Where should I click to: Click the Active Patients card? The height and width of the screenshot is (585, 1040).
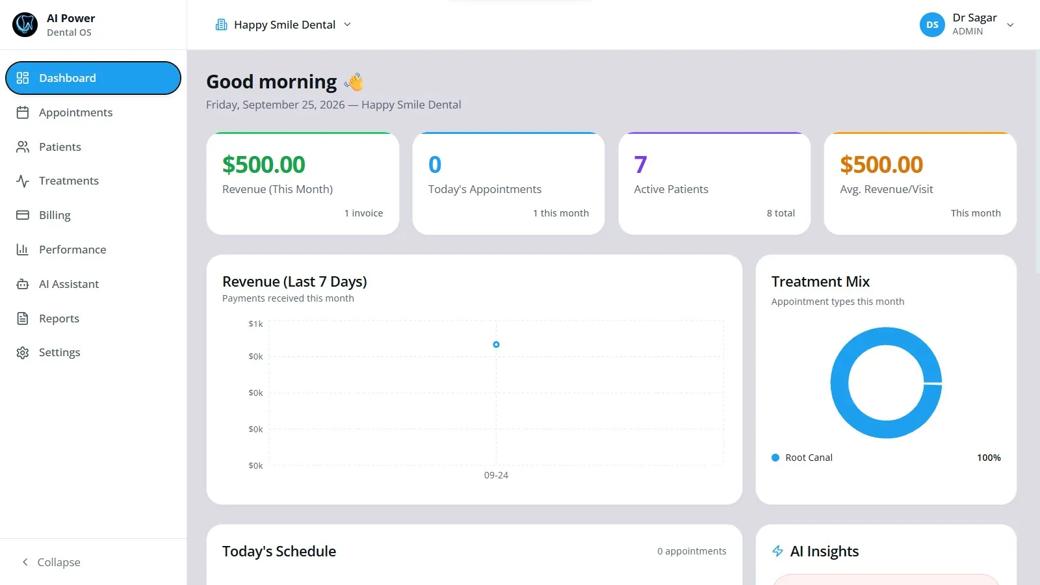point(714,184)
